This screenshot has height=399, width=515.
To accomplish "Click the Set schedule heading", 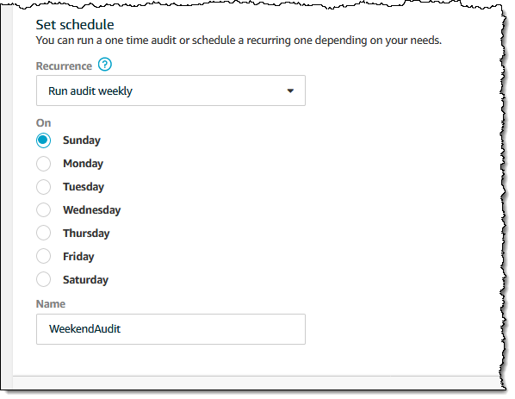I will (x=75, y=25).
